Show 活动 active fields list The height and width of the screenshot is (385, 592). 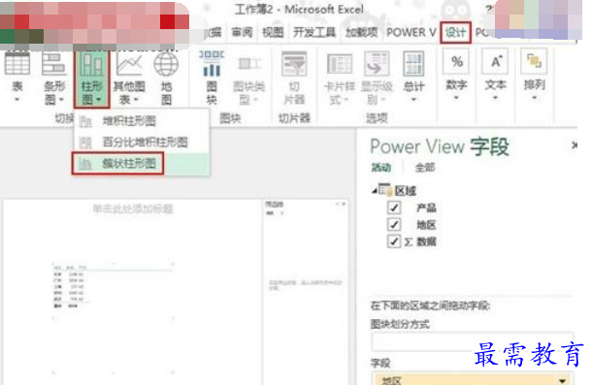tap(381, 167)
